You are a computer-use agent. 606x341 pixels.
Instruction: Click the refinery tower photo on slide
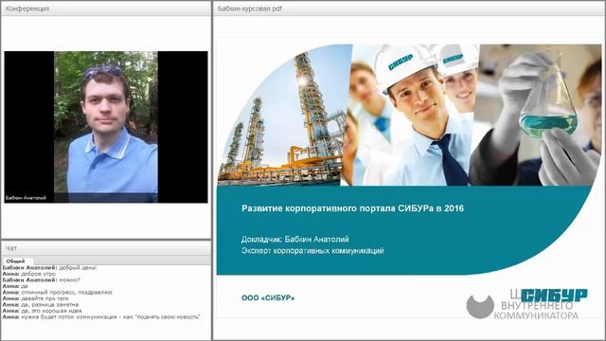point(284,116)
